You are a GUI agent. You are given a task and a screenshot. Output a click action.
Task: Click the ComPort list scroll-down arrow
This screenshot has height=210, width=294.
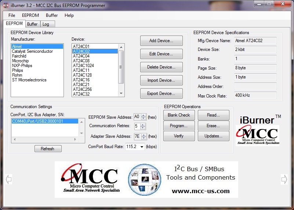[81, 133]
